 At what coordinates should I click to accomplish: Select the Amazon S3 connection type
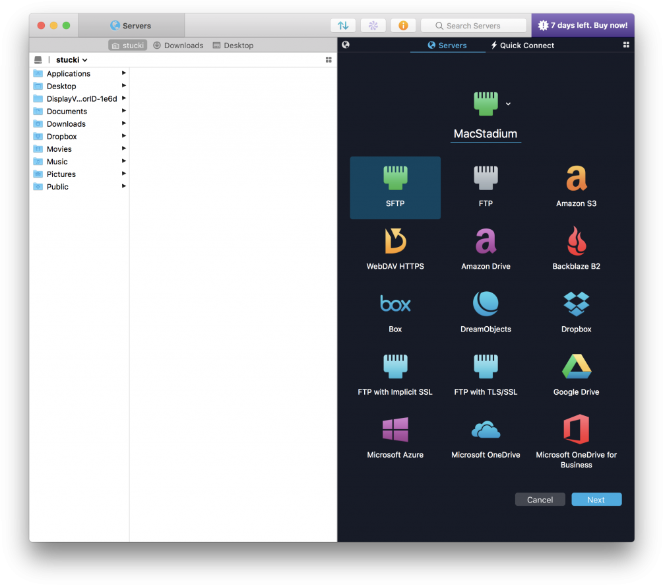(x=576, y=179)
